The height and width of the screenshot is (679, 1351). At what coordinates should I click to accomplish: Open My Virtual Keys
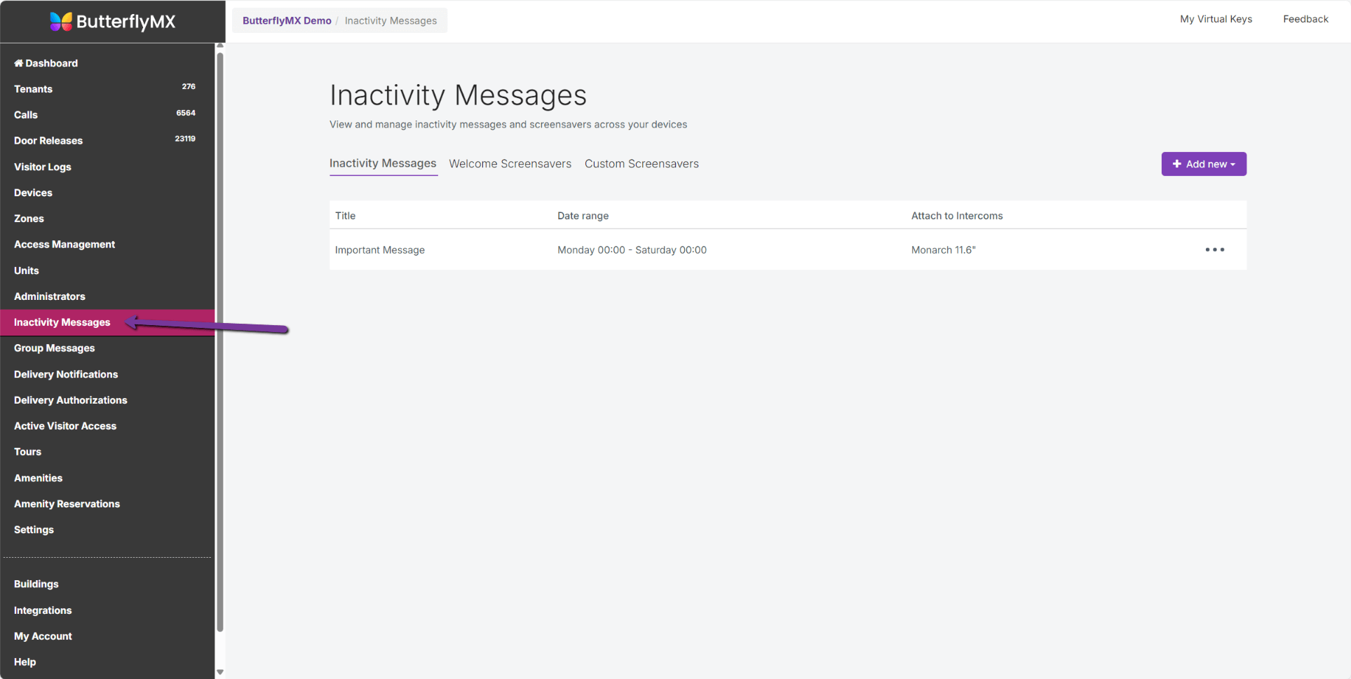(1216, 19)
